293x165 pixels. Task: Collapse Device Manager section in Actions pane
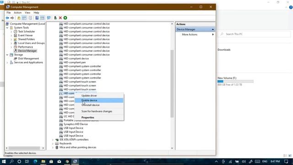click(212, 29)
